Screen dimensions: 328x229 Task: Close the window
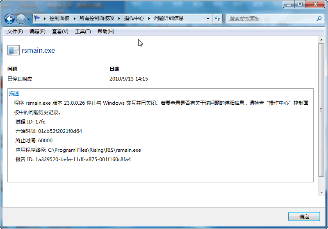(315, 4)
